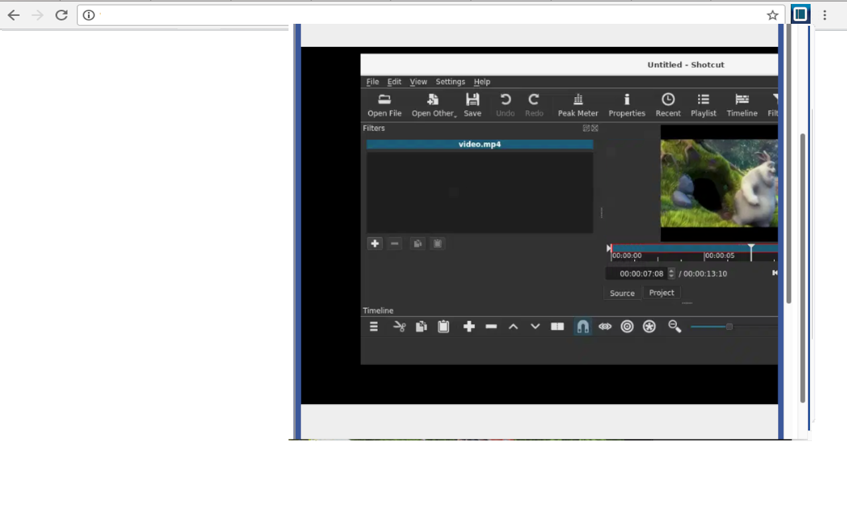Add a filter with plus button
The width and height of the screenshot is (847, 529).
pyautogui.click(x=375, y=243)
